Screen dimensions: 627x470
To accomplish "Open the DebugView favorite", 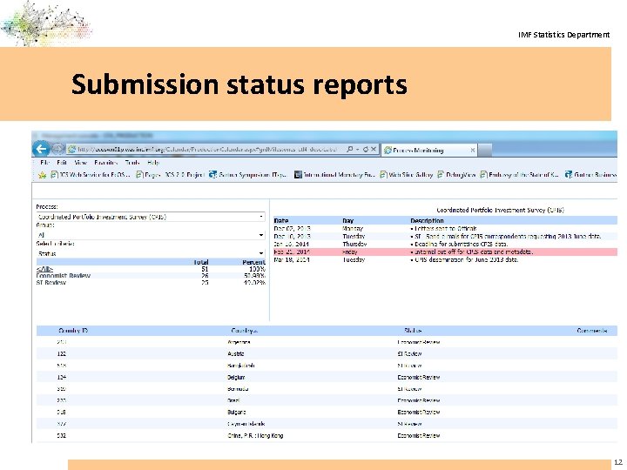I will [x=456, y=175].
